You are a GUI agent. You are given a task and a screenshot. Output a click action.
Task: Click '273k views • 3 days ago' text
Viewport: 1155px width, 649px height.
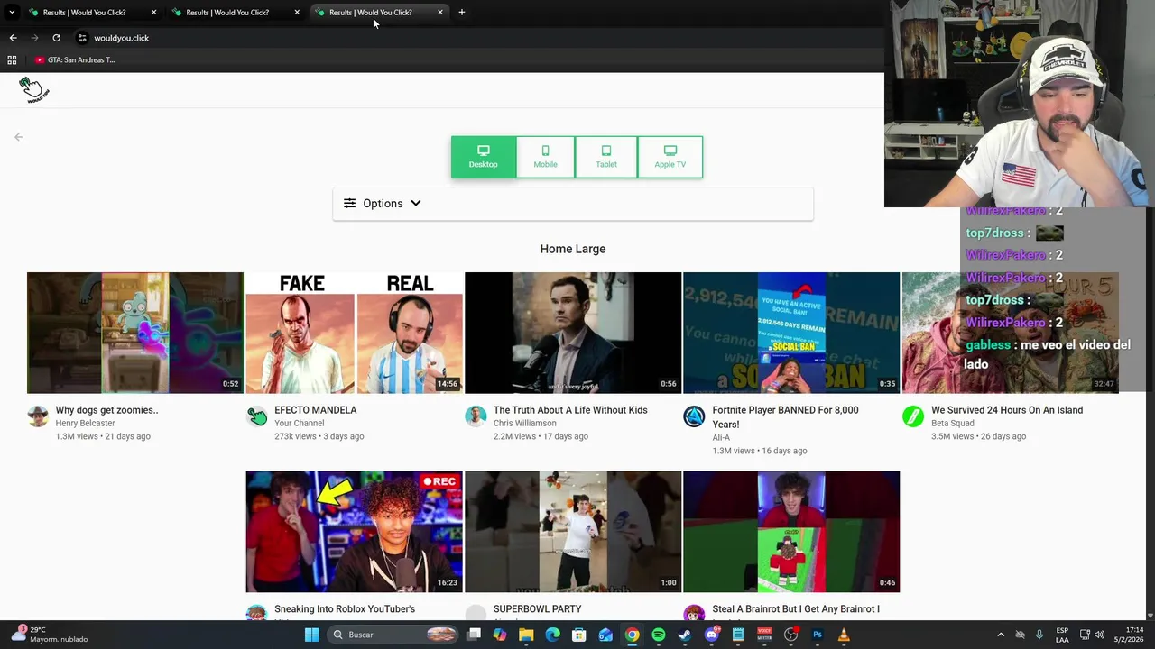point(319,436)
